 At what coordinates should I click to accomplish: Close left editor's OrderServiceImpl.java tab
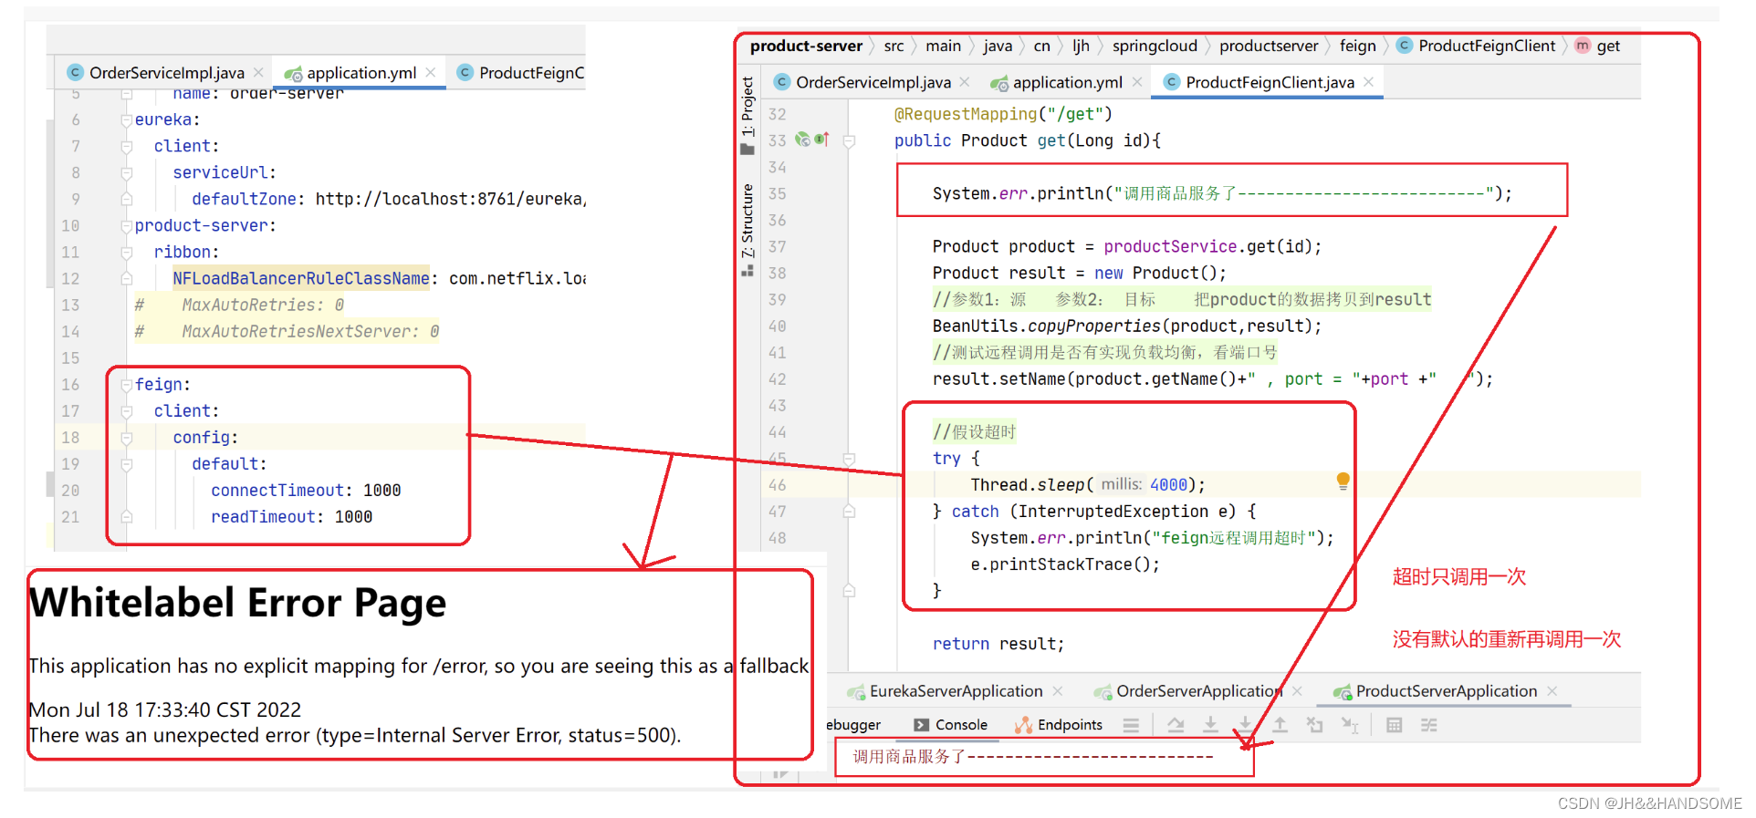pos(258,72)
